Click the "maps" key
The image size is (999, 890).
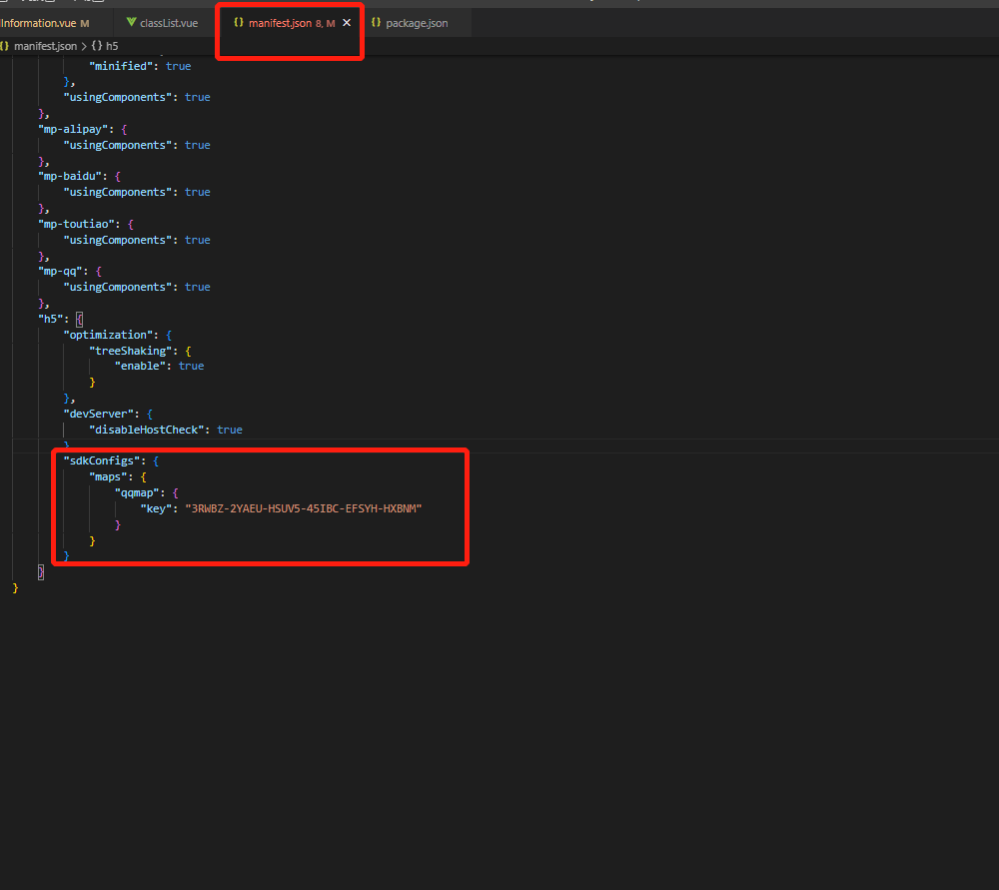(x=108, y=477)
